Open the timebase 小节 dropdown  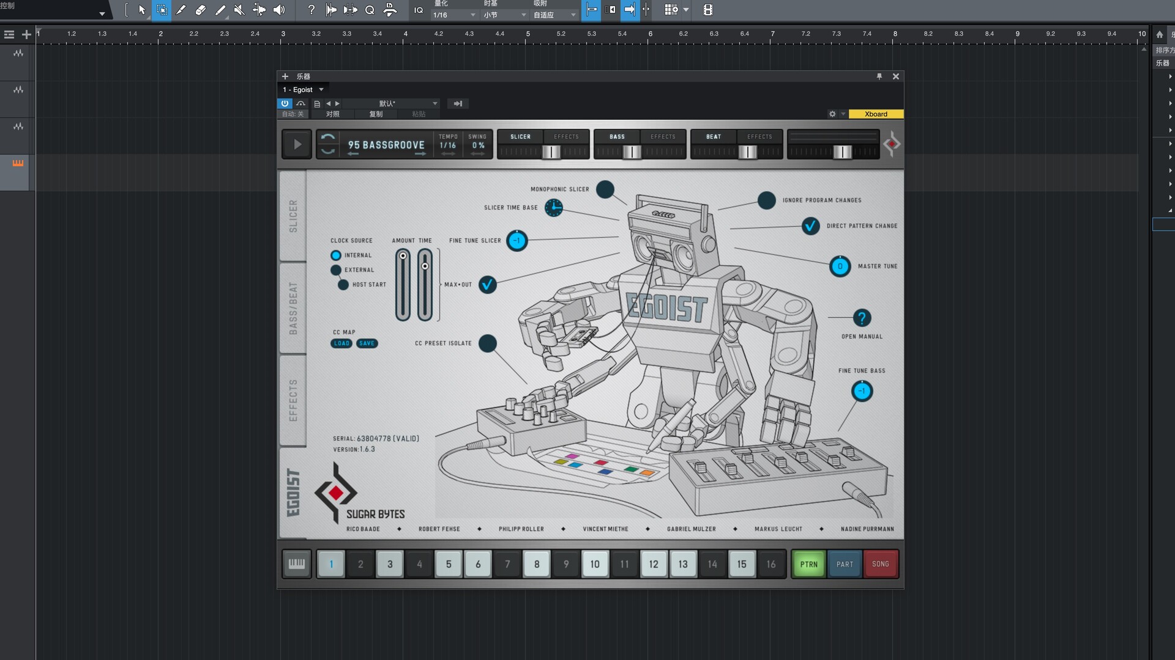pyautogui.click(x=504, y=15)
